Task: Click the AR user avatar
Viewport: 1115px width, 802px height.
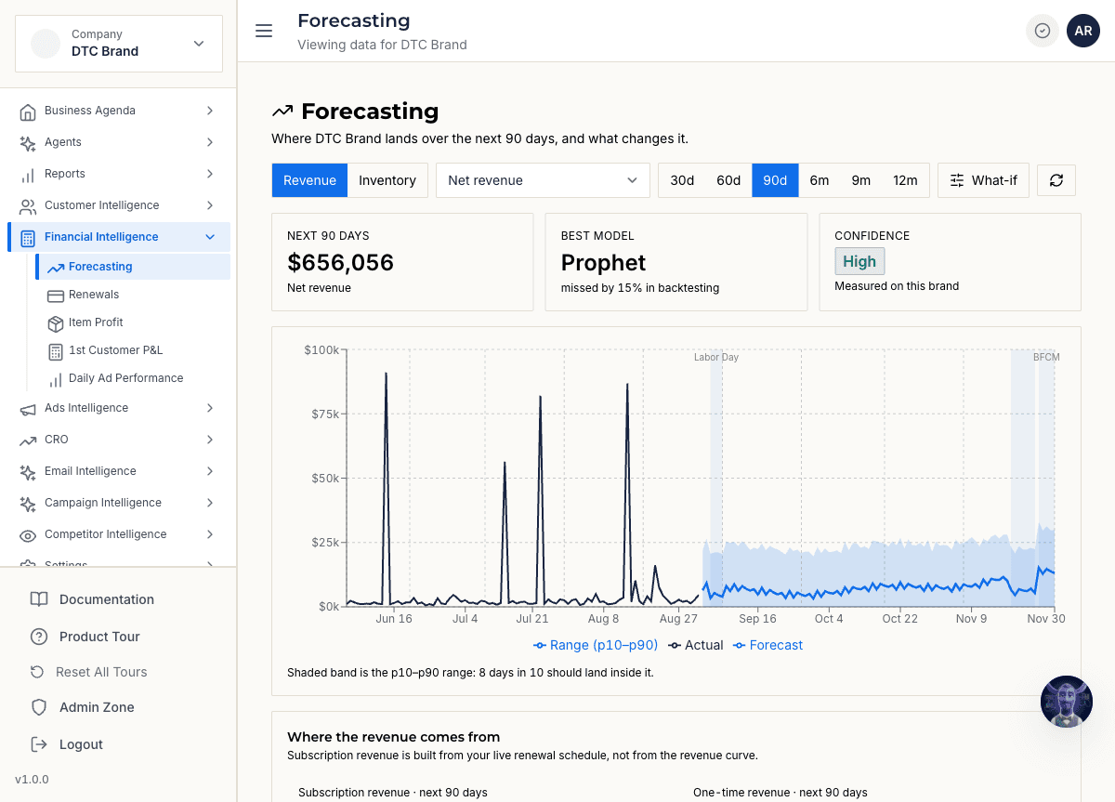Action: [1083, 31]
